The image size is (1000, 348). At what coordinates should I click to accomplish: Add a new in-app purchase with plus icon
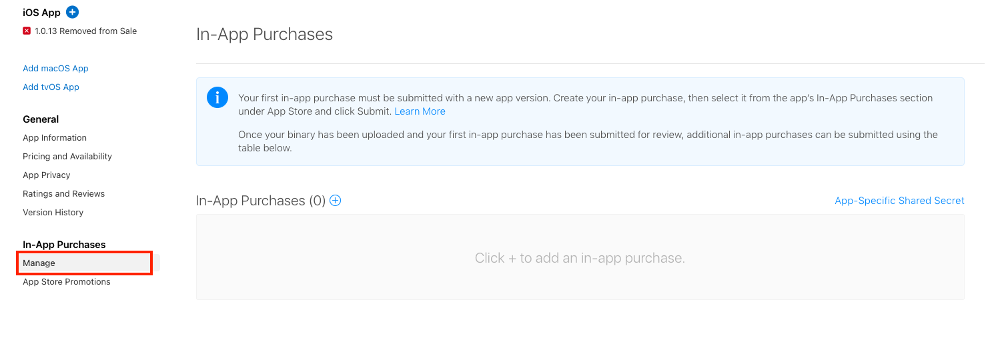[336, 201]
